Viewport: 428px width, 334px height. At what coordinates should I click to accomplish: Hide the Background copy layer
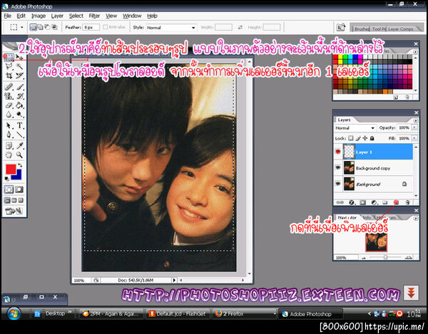[338, 167]
